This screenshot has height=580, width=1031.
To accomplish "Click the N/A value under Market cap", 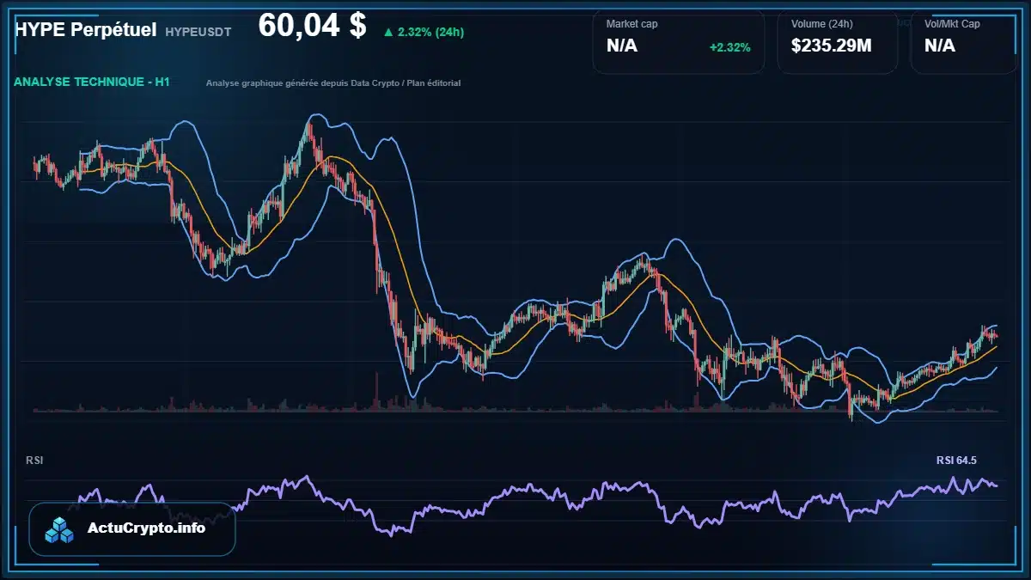I will pos(622,46).
